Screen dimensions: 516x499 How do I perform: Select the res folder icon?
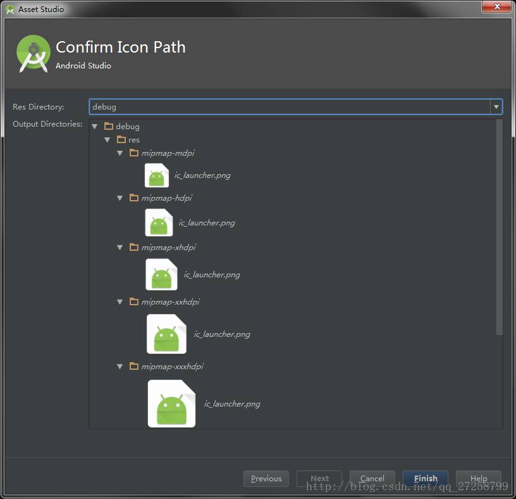(121, 140)
